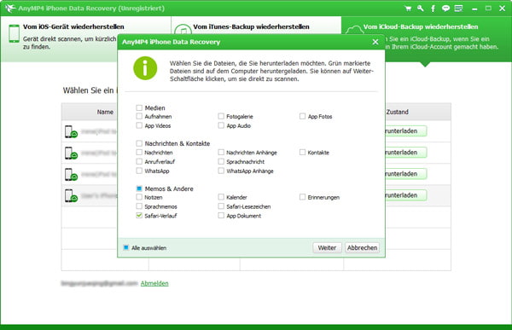Viewport: 512px width, 330px height.
Task: Check the Erinnerungen option
Action: [x=302, y=197]
